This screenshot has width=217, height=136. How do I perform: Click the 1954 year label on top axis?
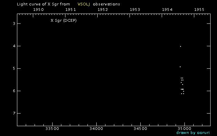point(167,10)
